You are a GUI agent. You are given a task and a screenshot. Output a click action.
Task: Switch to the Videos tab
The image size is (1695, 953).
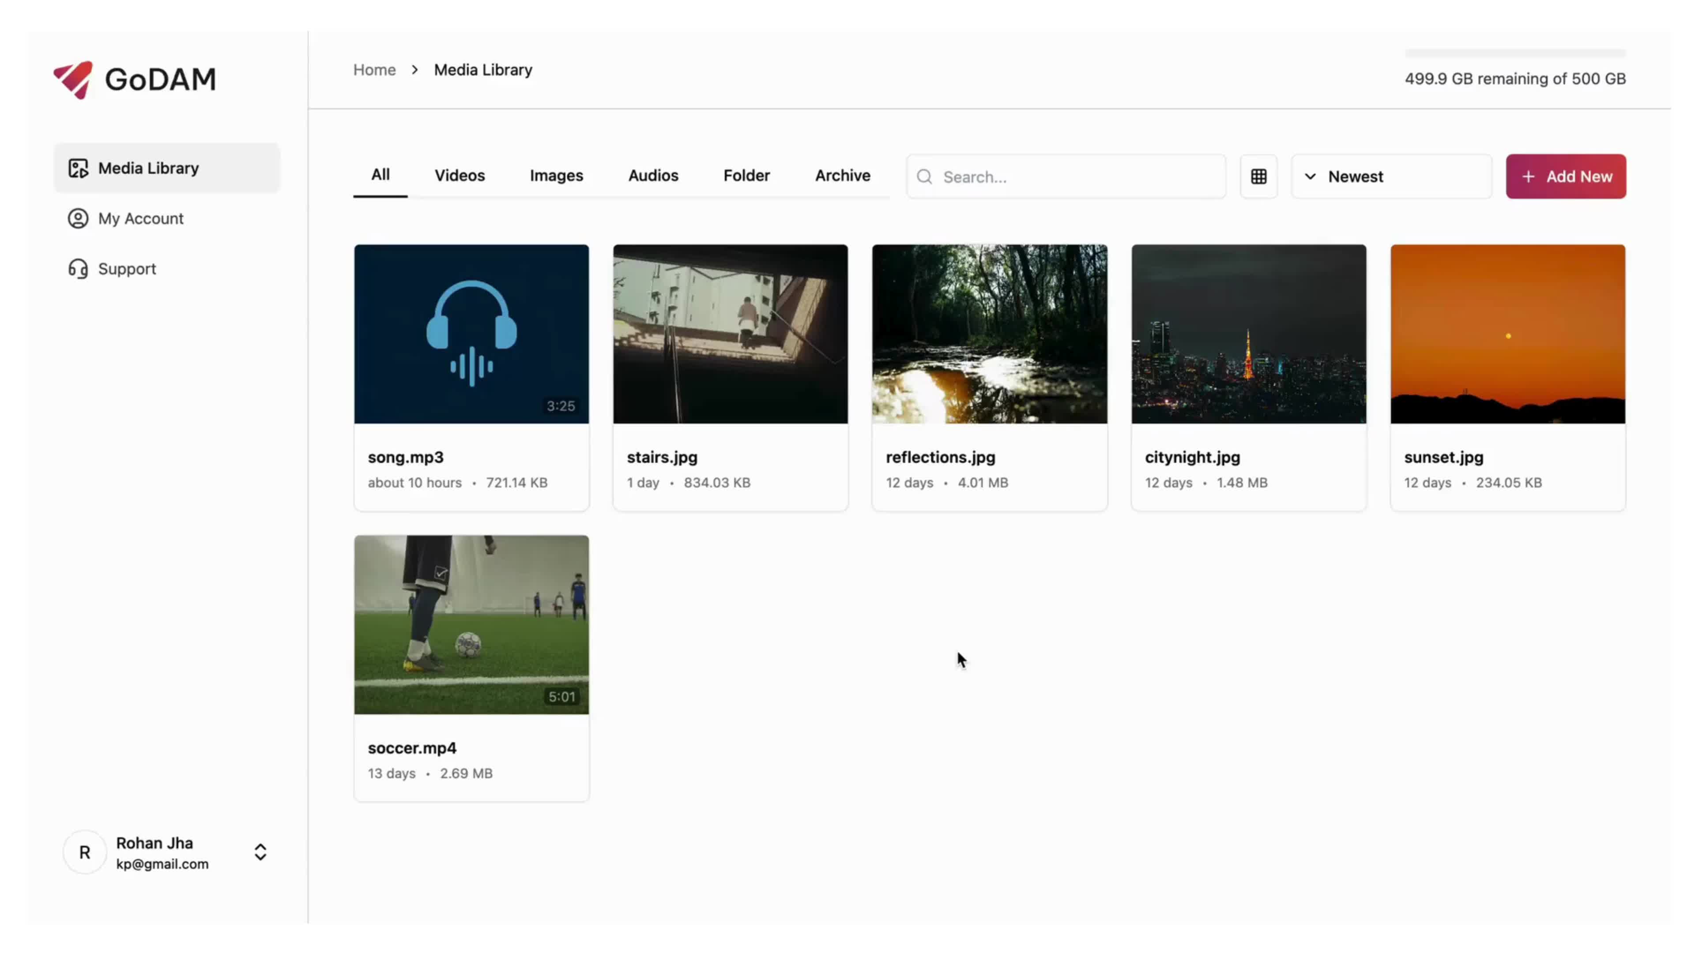pos(459,176)
